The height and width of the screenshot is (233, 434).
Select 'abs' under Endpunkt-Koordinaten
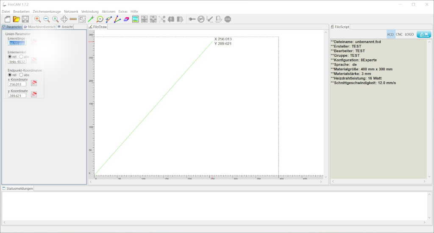[x=21, y=75]
